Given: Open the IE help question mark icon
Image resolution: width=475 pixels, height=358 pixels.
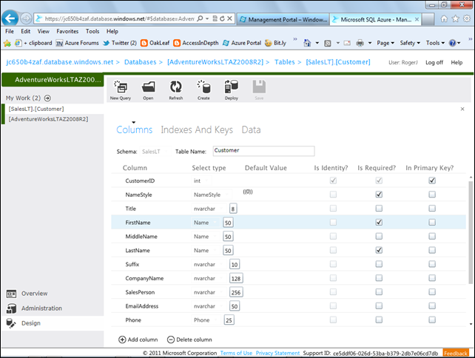Looking at the screenshot, I should point(452,43).
